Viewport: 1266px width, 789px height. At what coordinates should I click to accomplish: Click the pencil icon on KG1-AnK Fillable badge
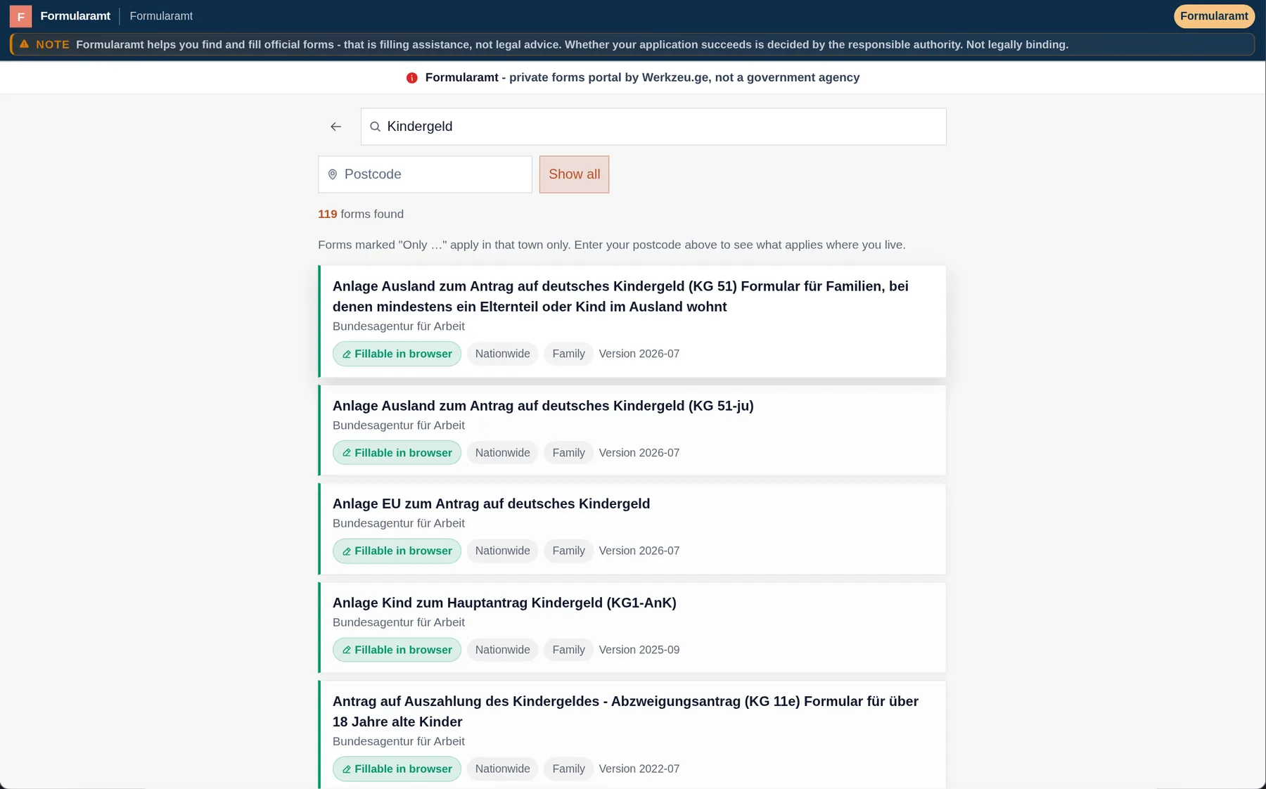click(x=346, y=650)
